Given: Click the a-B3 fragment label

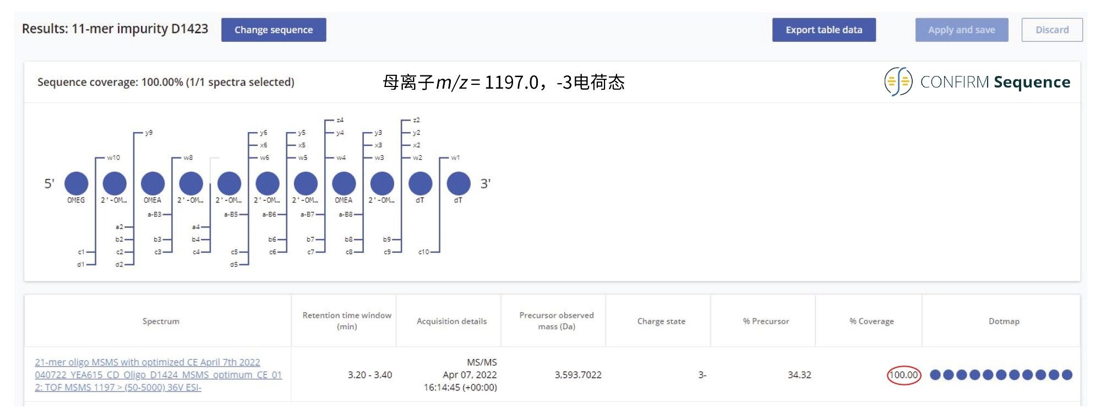Looking at the screenshot, I should pos(154,214).
